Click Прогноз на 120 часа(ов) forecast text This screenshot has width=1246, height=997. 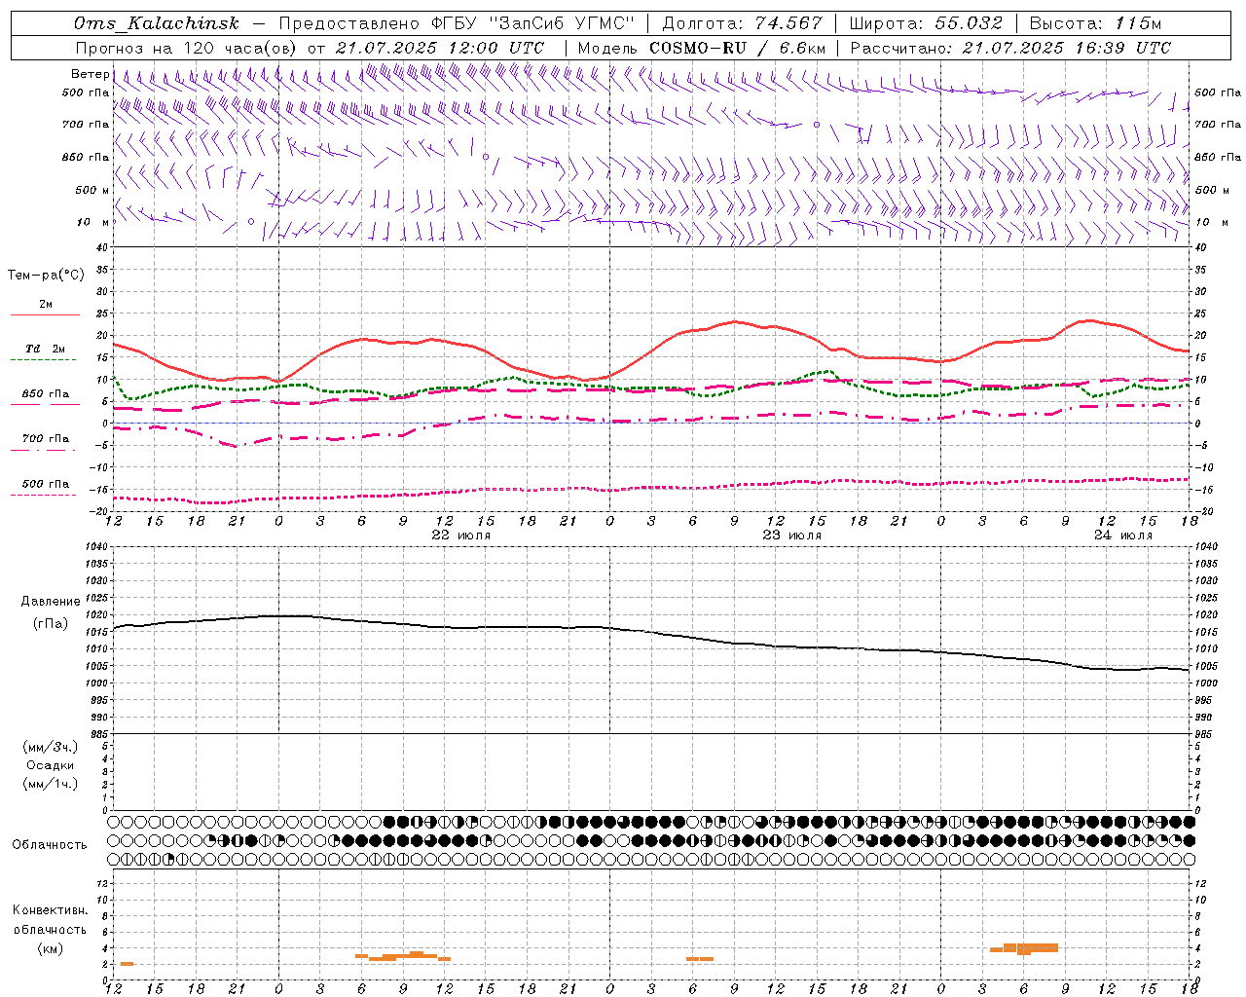click(x=187, y=48)
